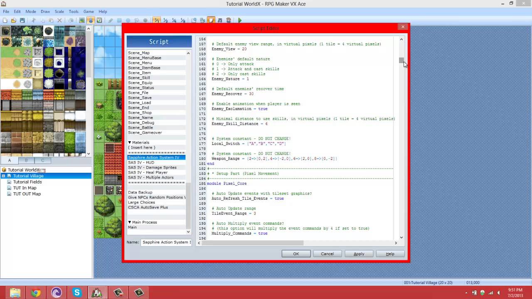The width and height of the screenshot is (532, 299).
Task: Click code editor scroll-up arrow
Action: click(401, 39)
